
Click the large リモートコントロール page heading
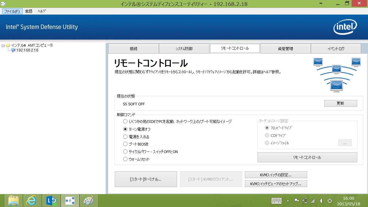(x=151, y=63)
